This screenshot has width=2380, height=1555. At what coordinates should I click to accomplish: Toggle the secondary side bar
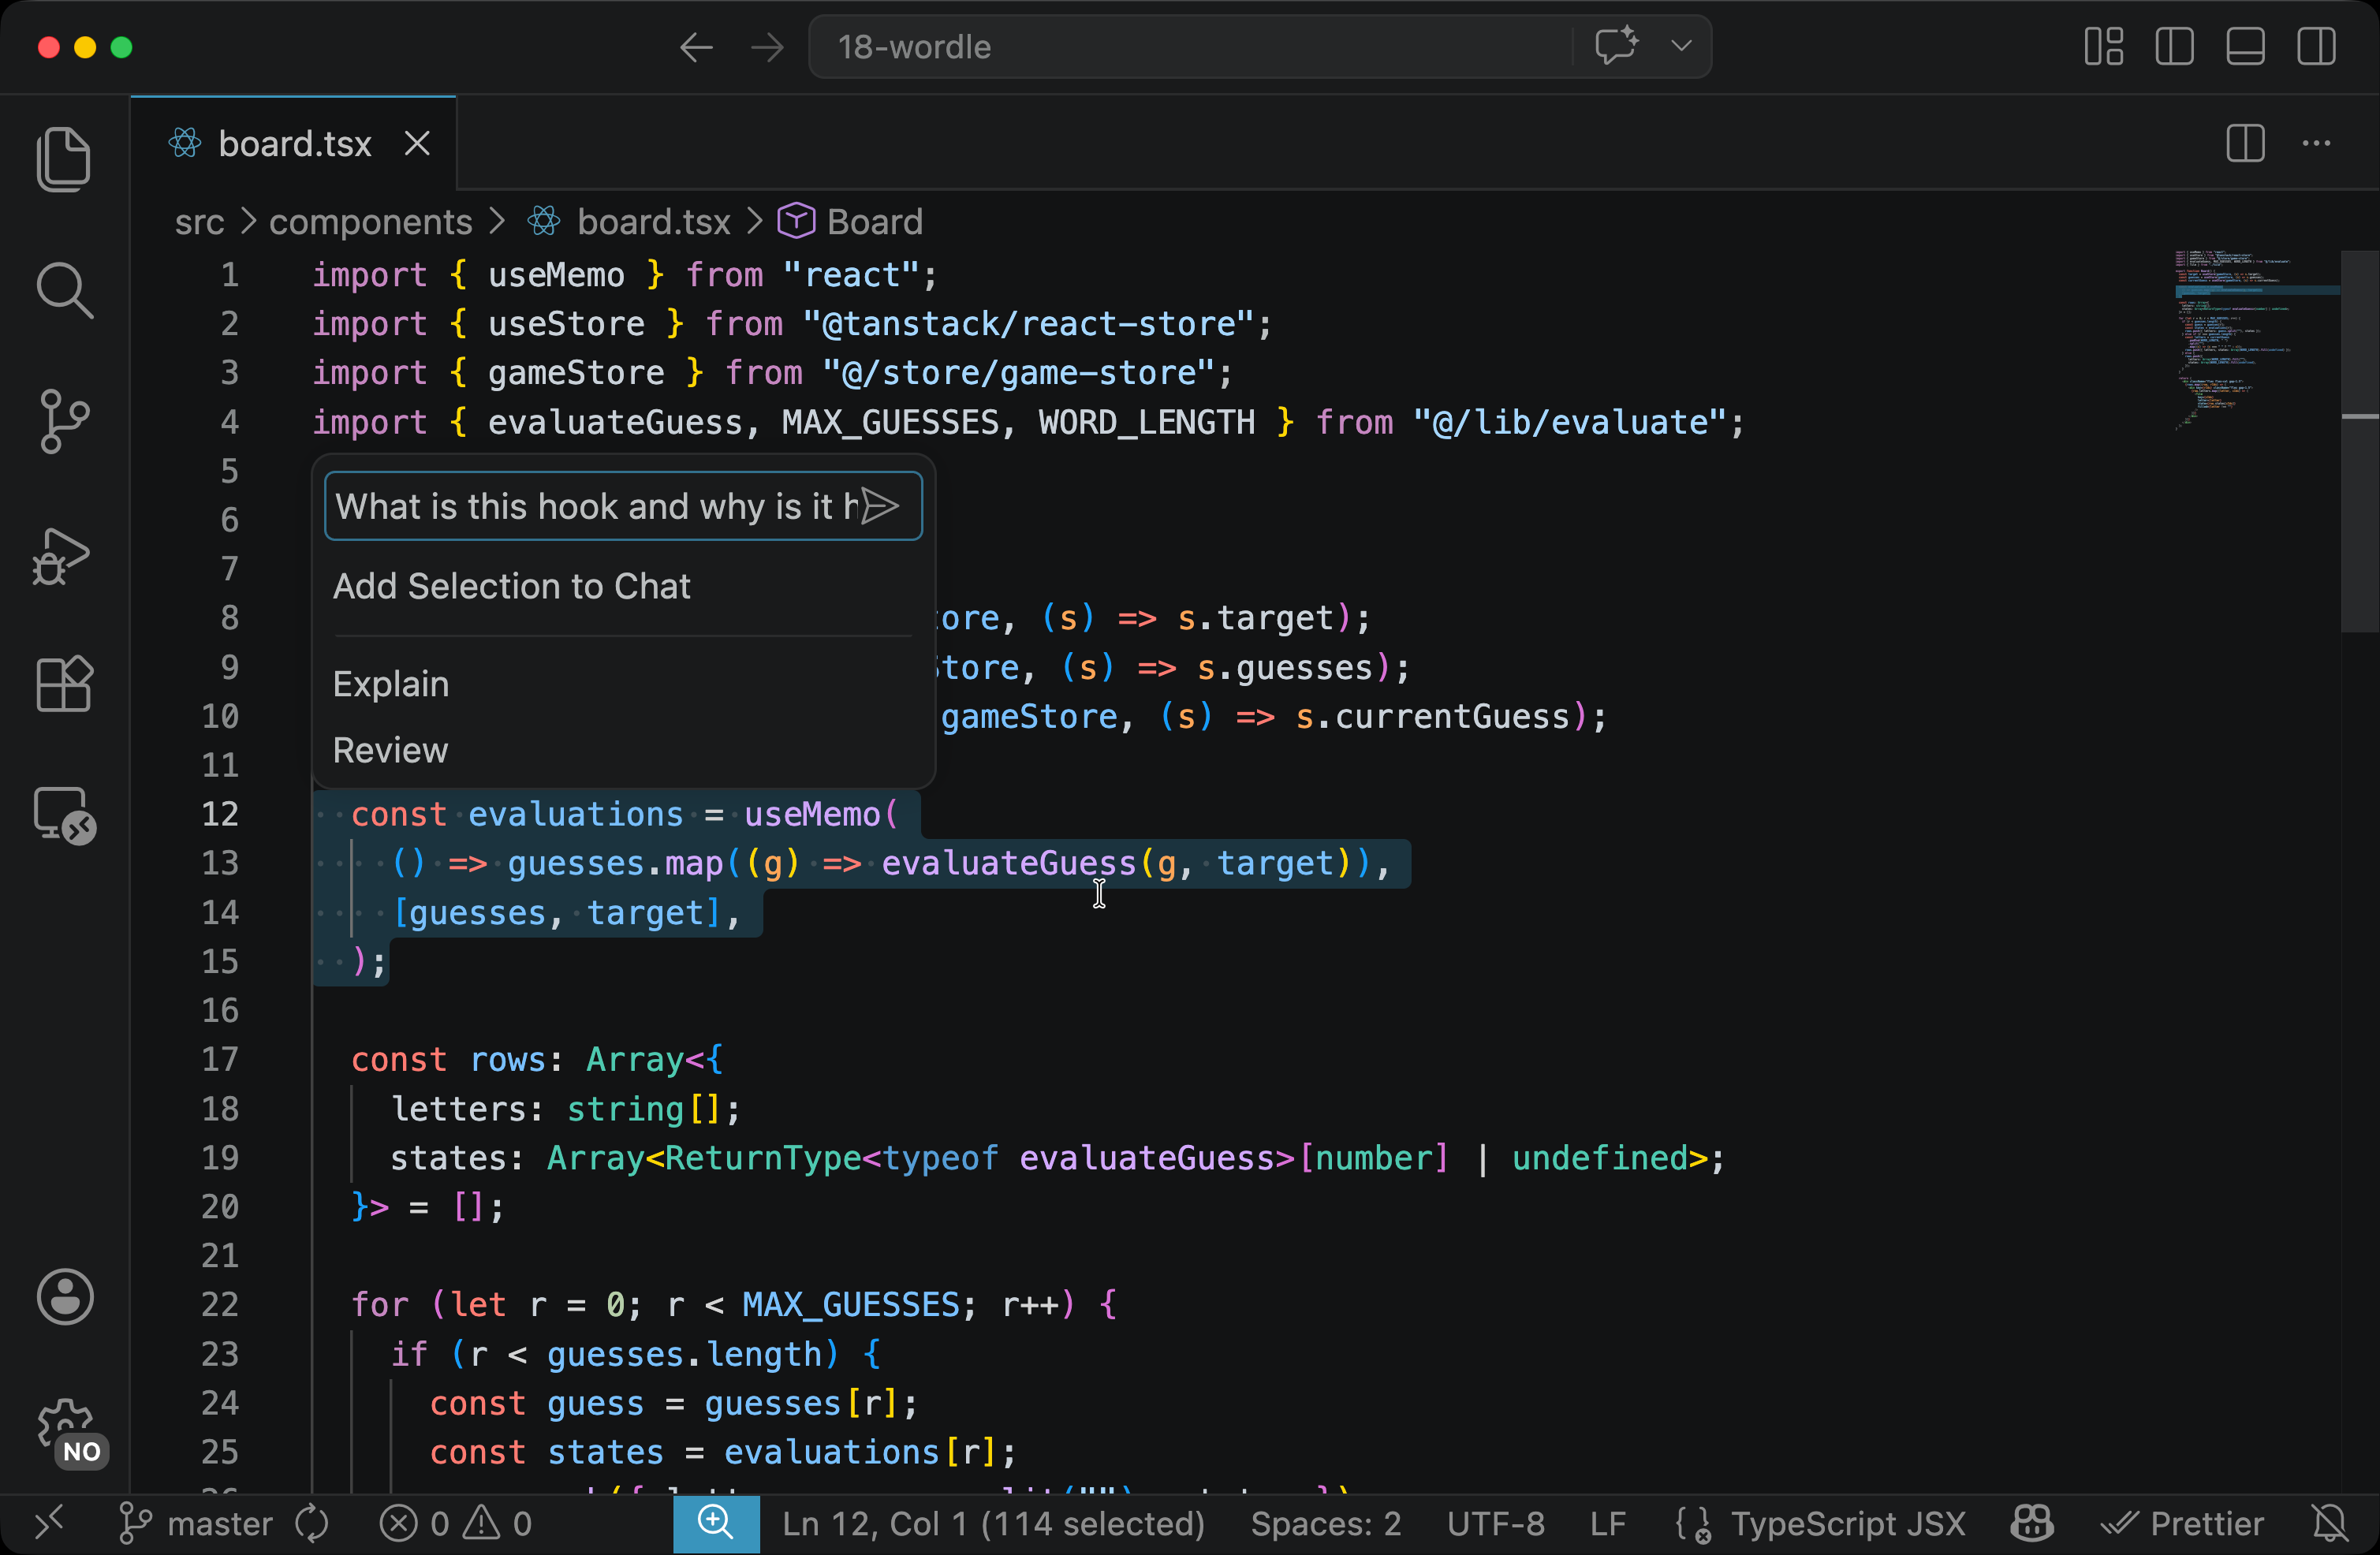[x=2317, y=47]
